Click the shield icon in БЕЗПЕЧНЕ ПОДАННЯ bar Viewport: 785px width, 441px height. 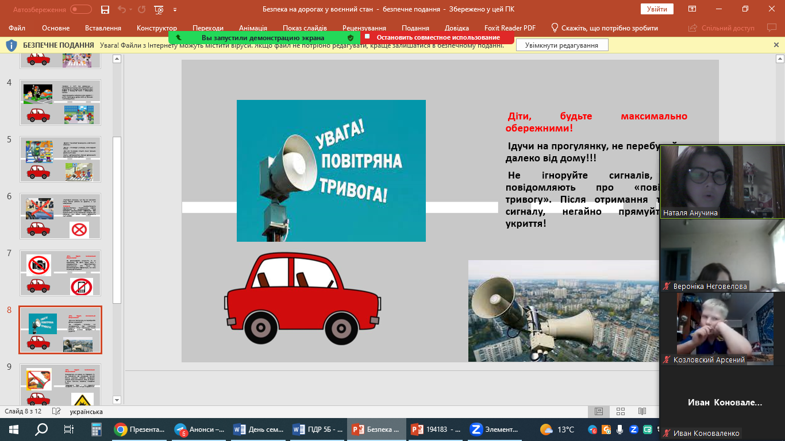[x=11, y=45]
